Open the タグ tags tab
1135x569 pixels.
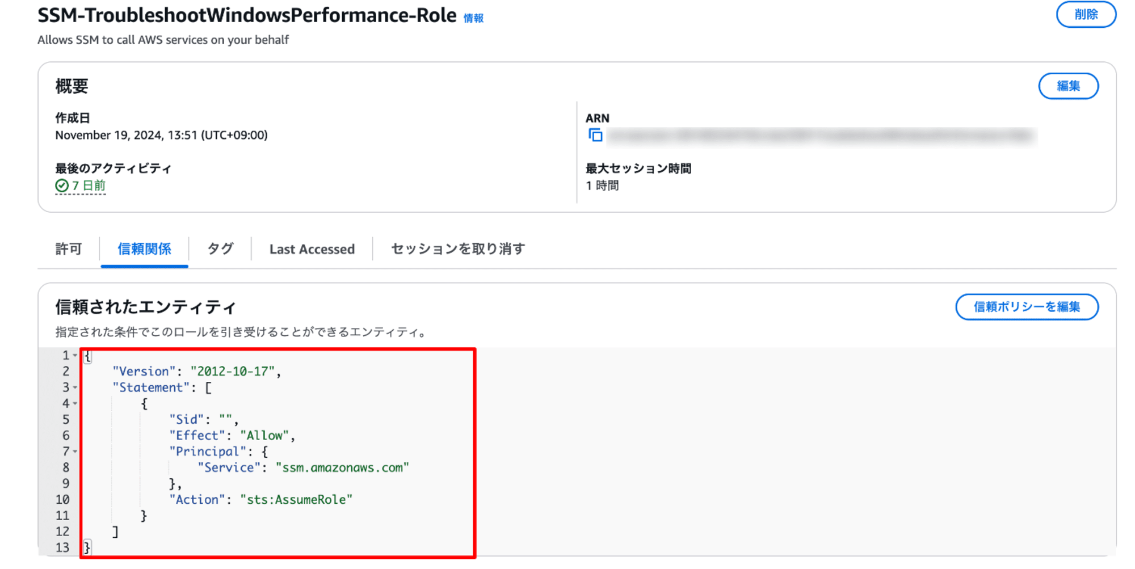pos(220,249)
